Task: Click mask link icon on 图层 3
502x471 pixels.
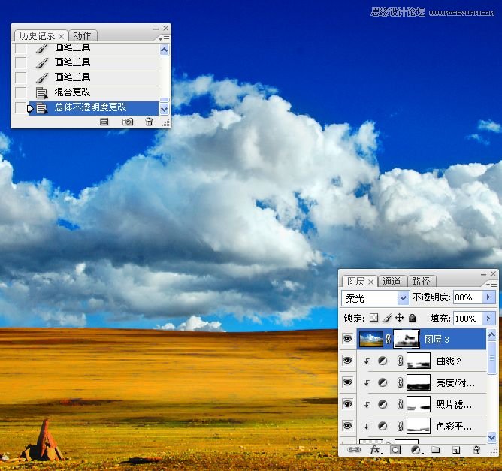Action: tap(388, 339)
